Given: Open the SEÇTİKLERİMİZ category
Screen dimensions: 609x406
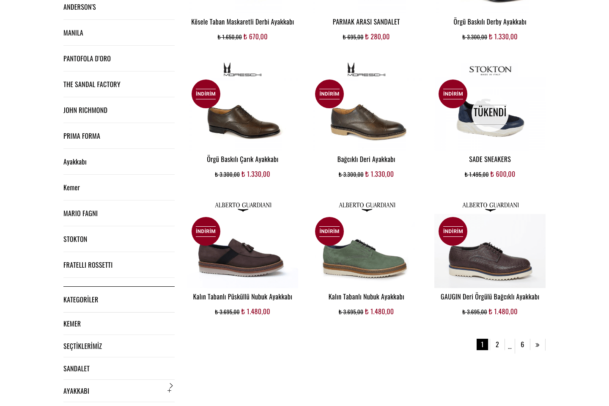Looking at the screenshot, I should click(x=82, y=346).
